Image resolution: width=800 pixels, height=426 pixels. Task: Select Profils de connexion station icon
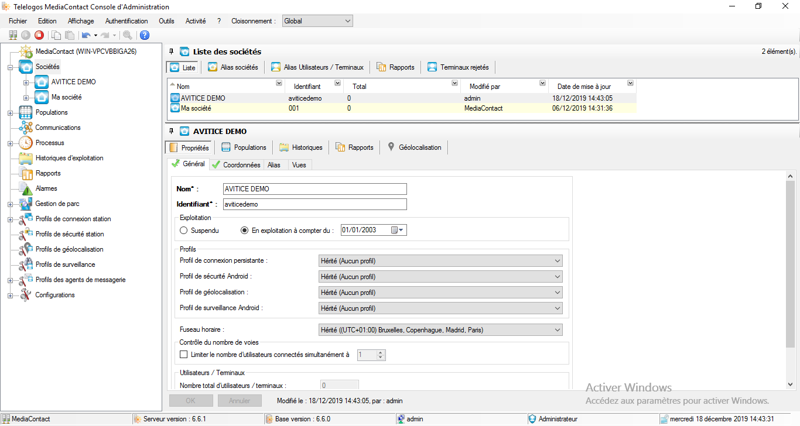pos(26,219)
